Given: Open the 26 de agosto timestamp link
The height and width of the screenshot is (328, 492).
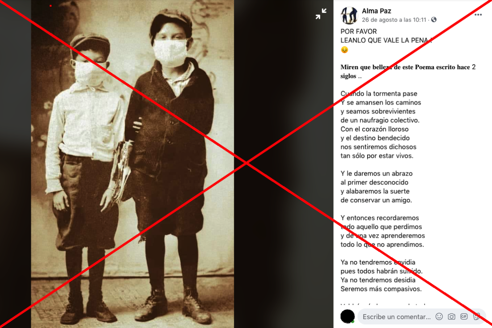Looking at the screenshot, I should 394,20.
